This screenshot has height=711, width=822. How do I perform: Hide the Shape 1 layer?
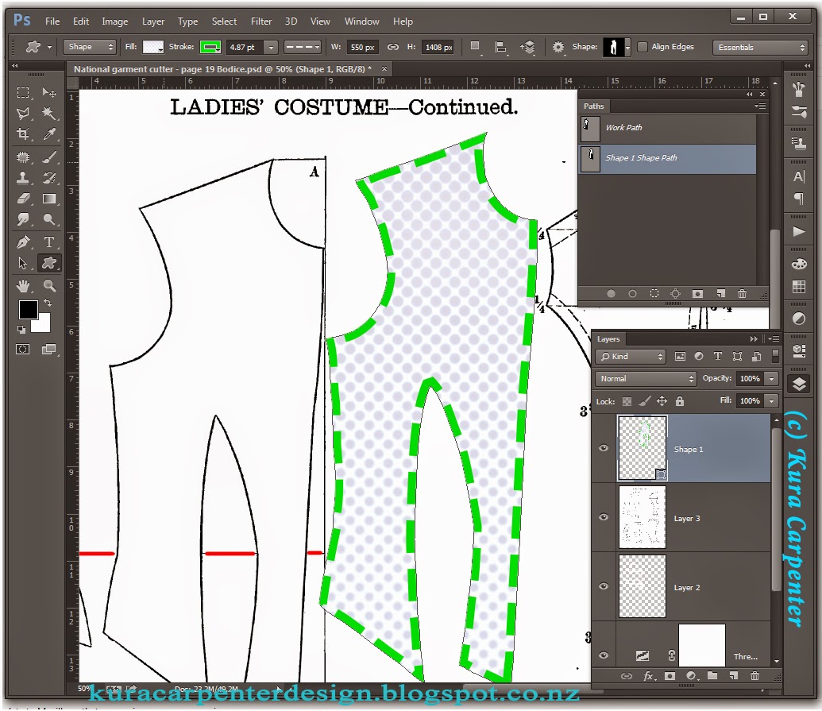click(x=604, y=449)
